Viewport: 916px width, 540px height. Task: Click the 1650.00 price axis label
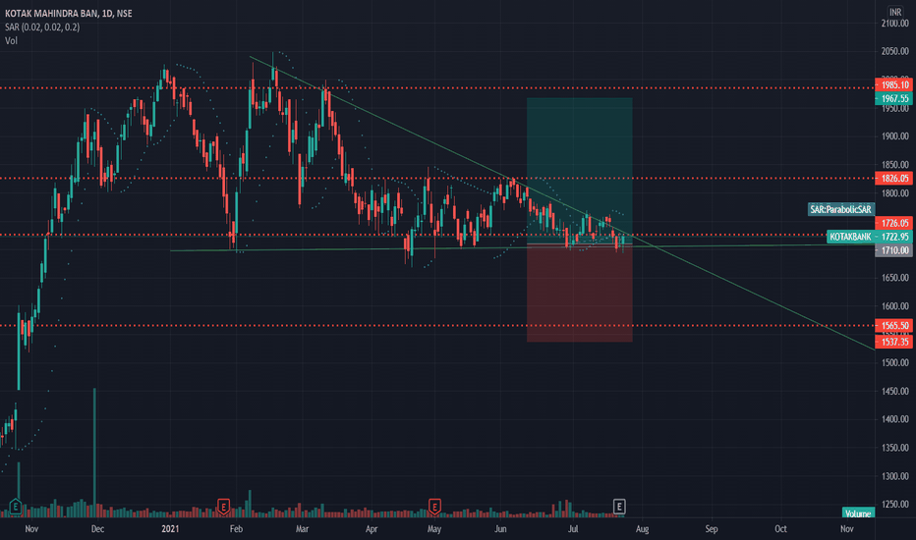coord(895,278)
